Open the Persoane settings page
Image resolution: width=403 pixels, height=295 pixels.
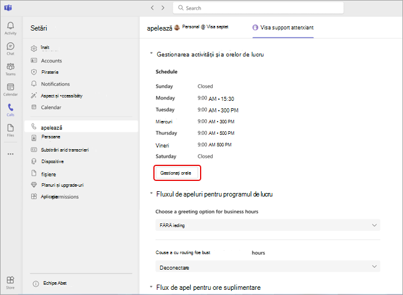(x=51, y=137)
